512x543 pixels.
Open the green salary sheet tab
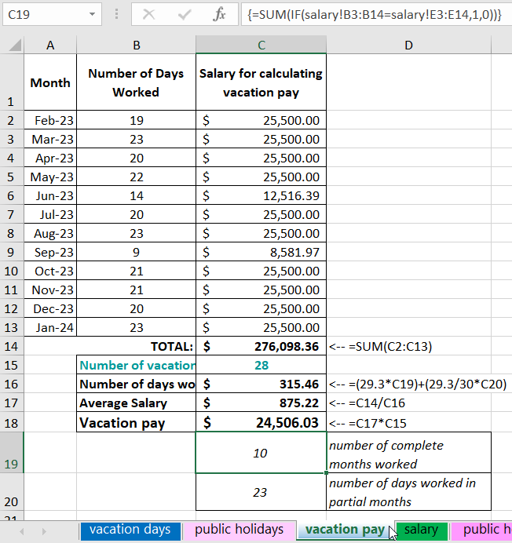pos(421,530)
